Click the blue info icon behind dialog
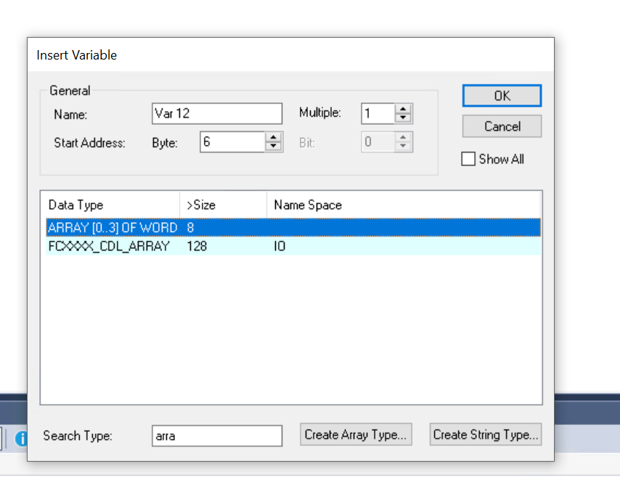Image resolution: width=620 pixels, height=503 pixels. tap(21, 438)
